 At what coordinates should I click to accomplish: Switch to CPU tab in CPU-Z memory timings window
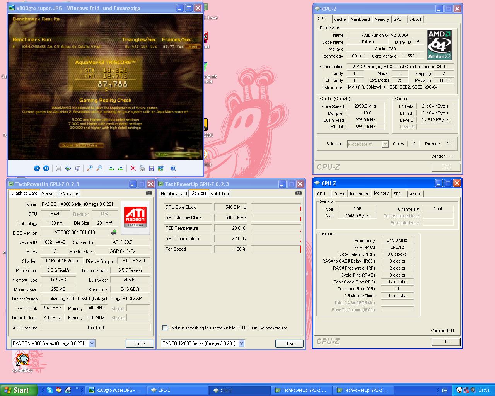321,194
